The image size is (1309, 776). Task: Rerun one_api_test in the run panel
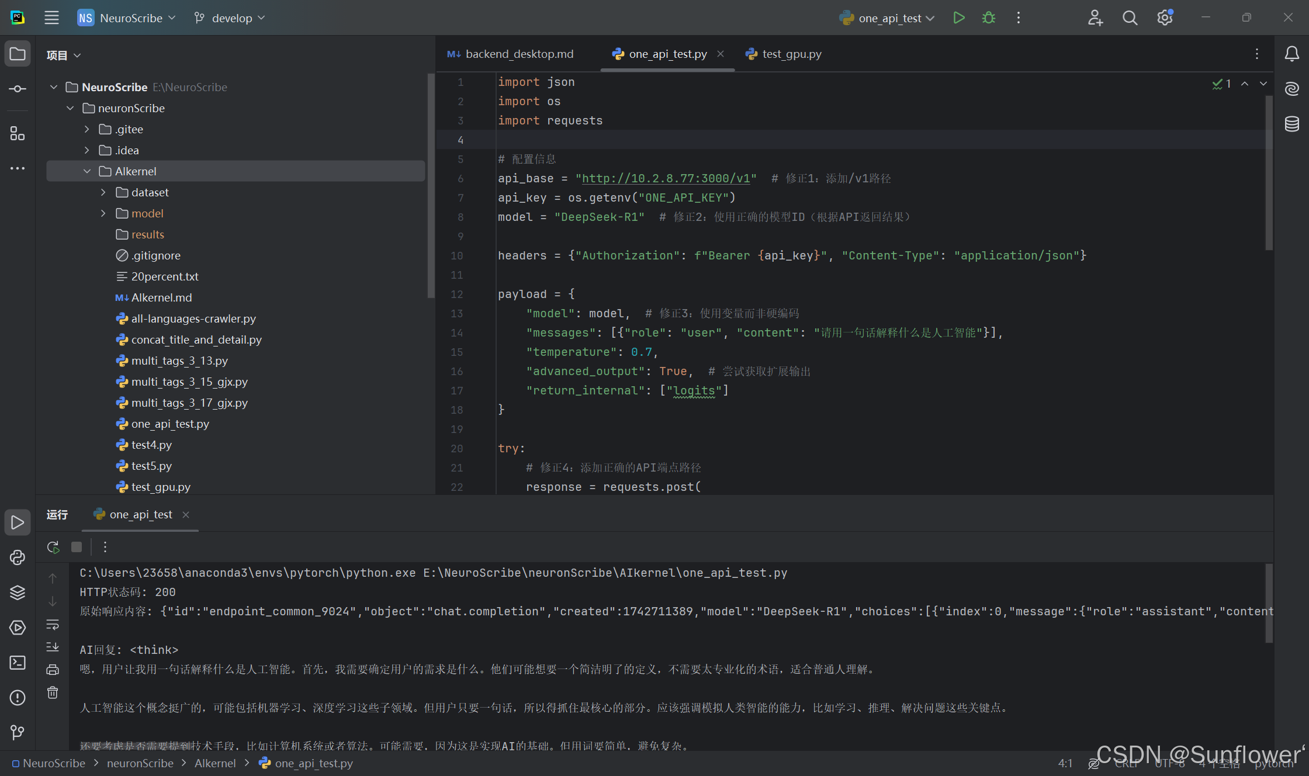(53, 547)
